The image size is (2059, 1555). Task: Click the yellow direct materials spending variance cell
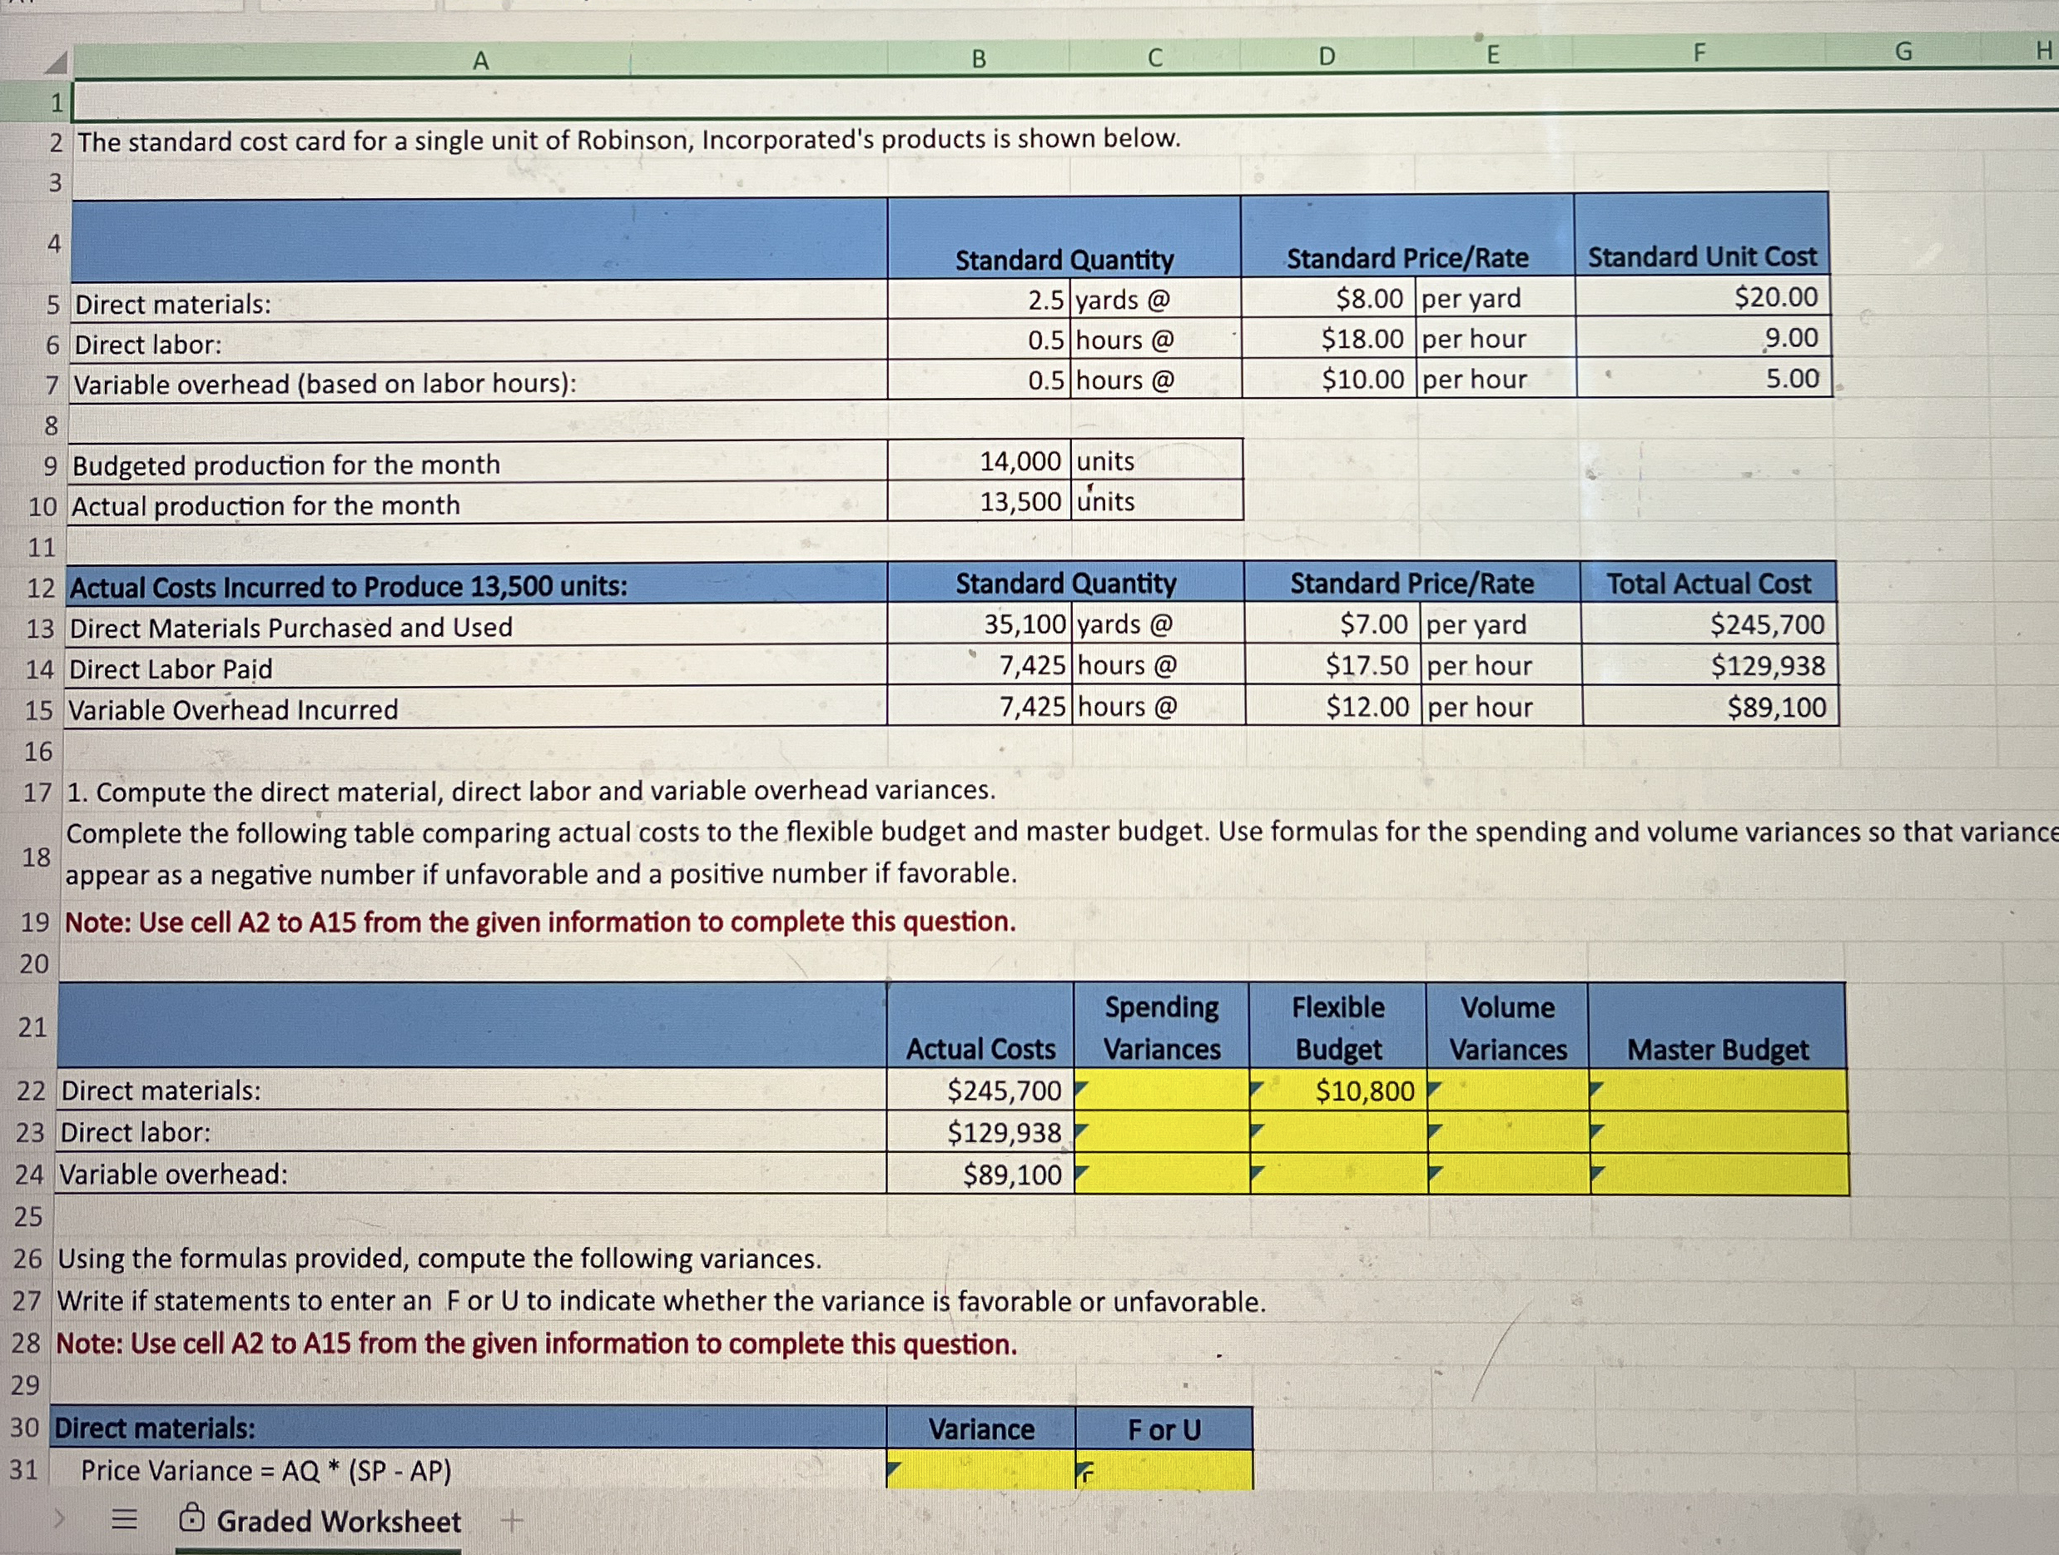coord(1162,1090)
